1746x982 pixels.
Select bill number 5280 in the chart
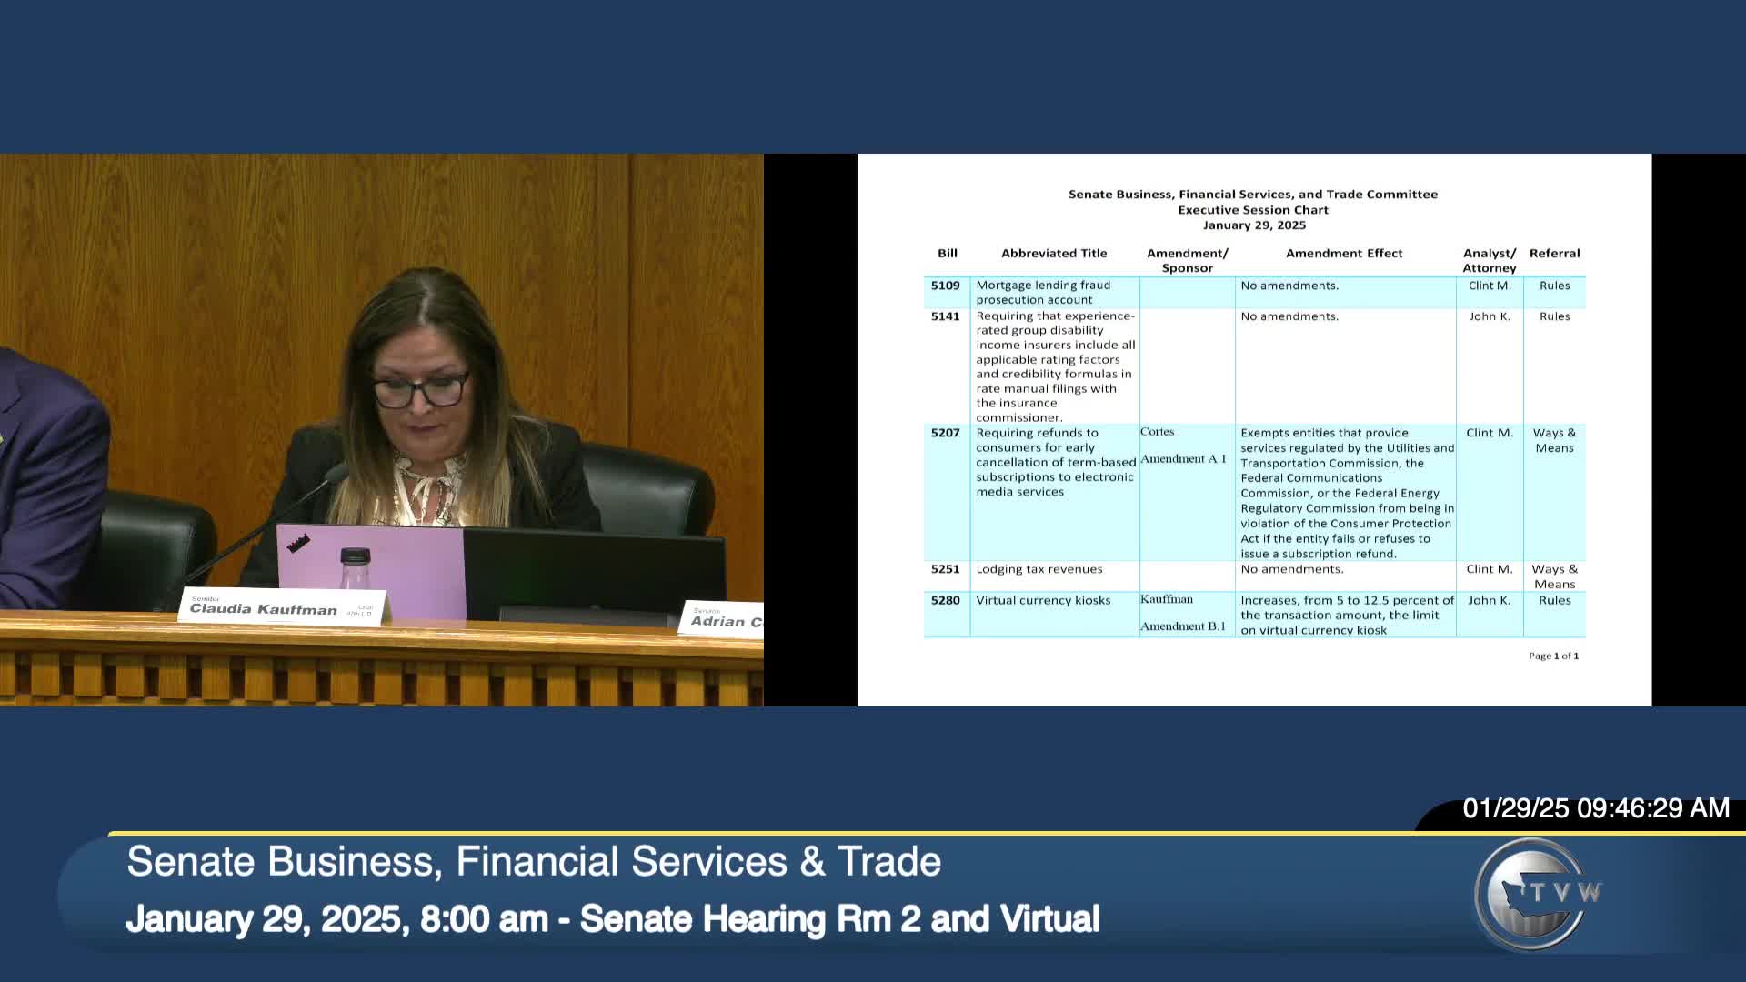click(945, 600)
